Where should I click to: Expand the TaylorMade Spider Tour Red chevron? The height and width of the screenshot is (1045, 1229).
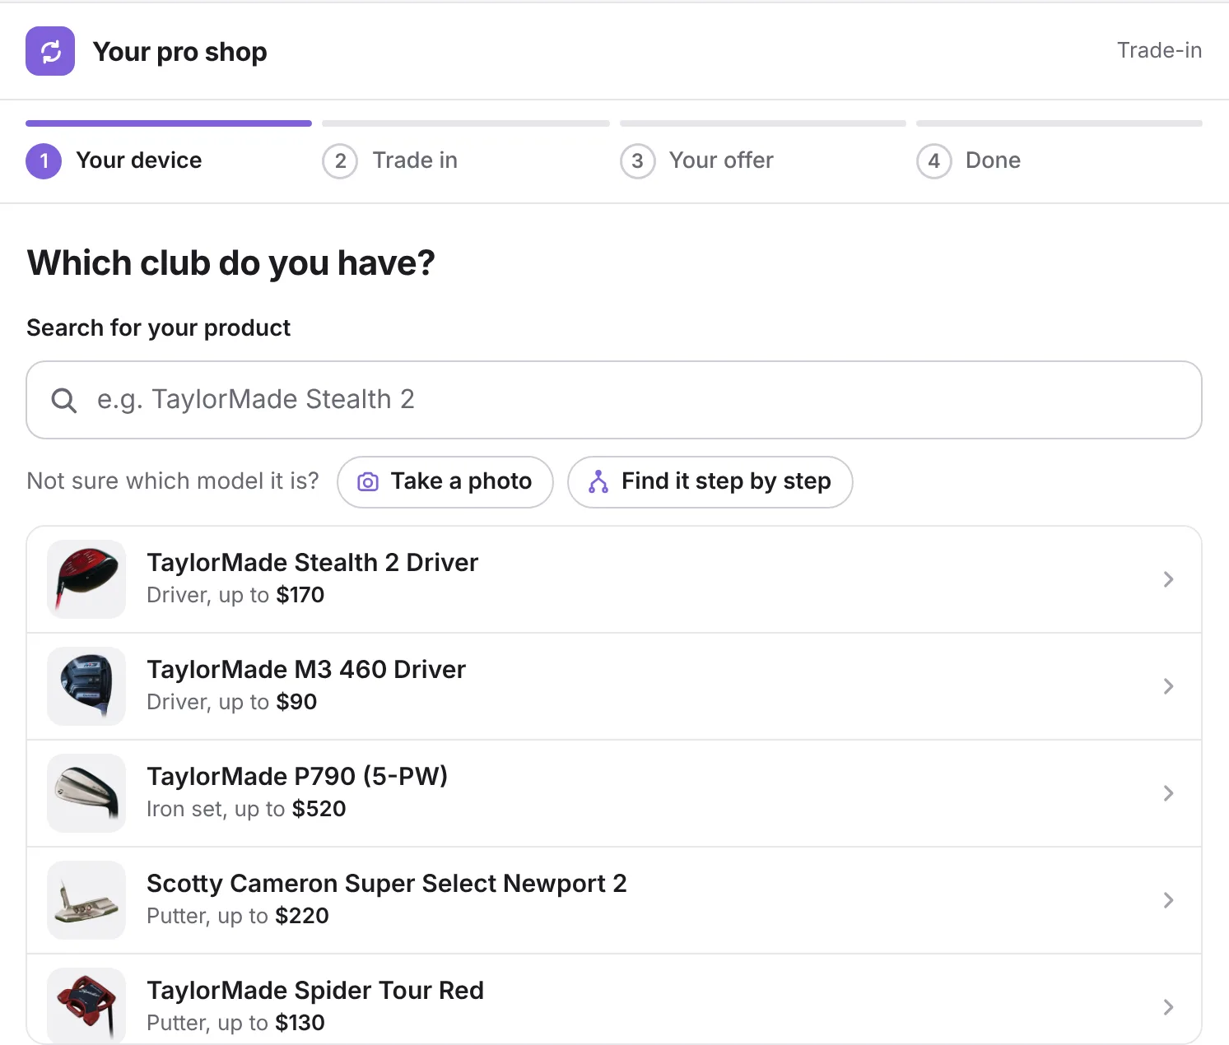[1168, 1007]
